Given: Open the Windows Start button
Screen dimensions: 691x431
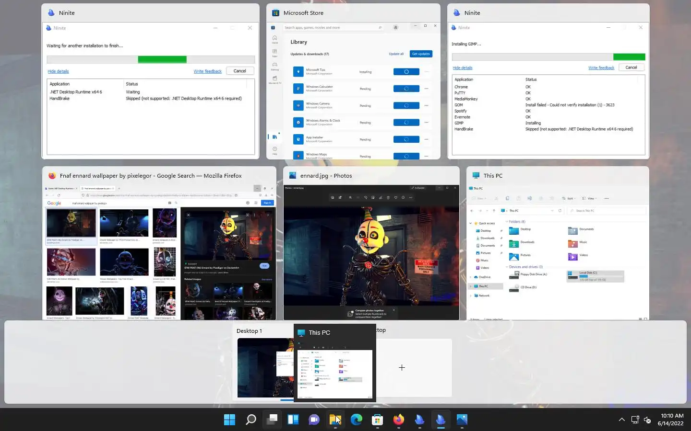Looking at the screenshot, I should pyautogui.click(x=229, y=420).
